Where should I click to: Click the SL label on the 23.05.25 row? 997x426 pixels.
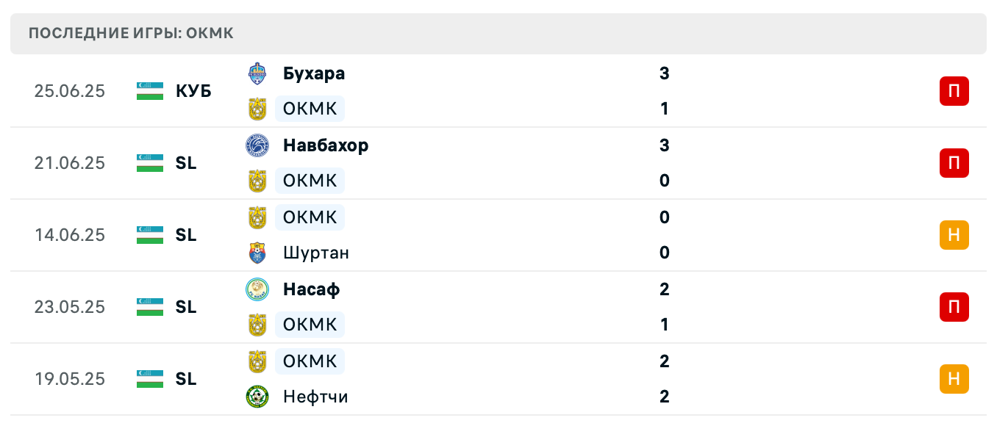click(185, 307)
